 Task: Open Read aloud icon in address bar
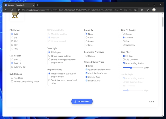tap(121, 10)
